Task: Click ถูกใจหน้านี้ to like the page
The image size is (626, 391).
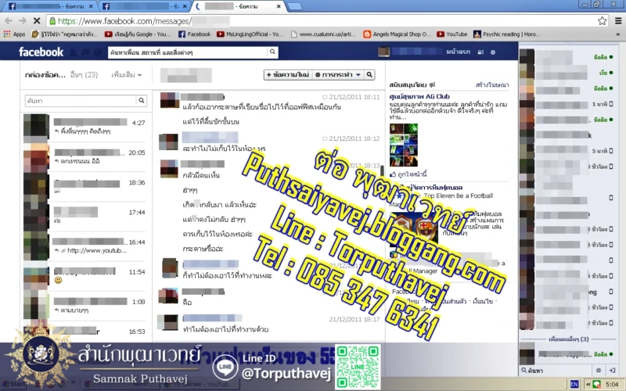Action: 412,174
